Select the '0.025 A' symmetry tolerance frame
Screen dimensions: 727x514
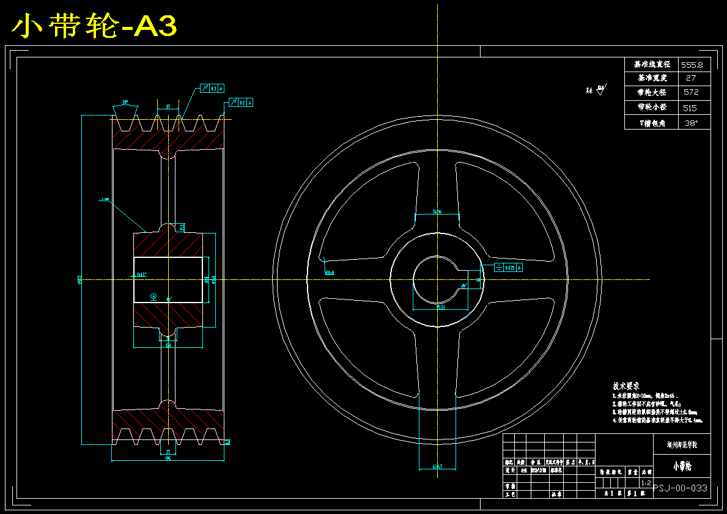508,268
